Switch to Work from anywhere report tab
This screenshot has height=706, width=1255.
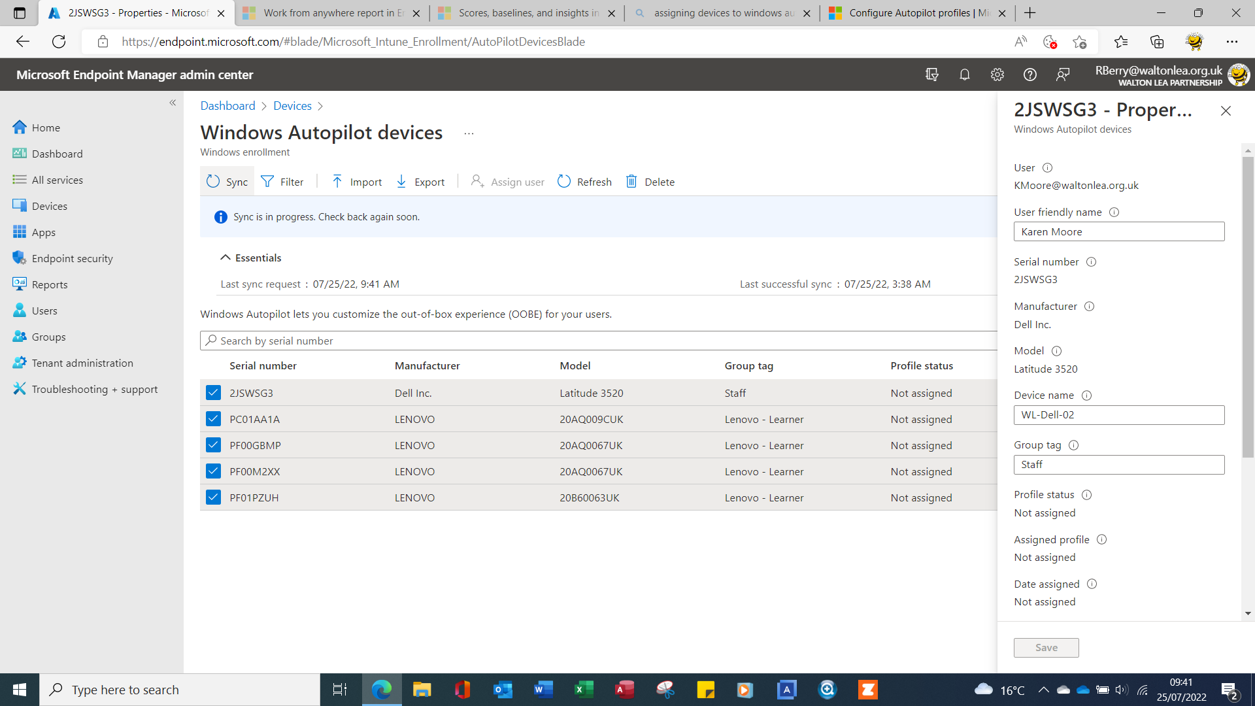(332, 13)
